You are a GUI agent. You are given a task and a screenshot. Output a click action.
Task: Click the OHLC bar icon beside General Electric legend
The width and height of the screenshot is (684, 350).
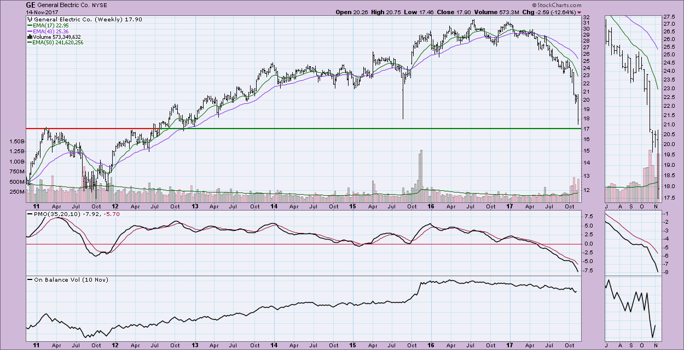[x=28, y=19]
